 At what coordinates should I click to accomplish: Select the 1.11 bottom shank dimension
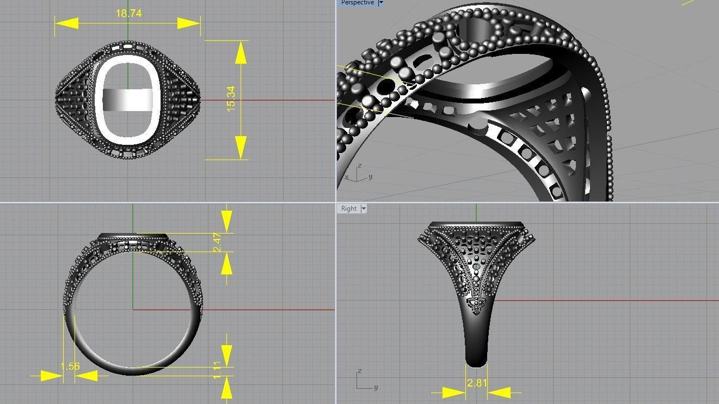pyautogui.click(x=217, y=370)
